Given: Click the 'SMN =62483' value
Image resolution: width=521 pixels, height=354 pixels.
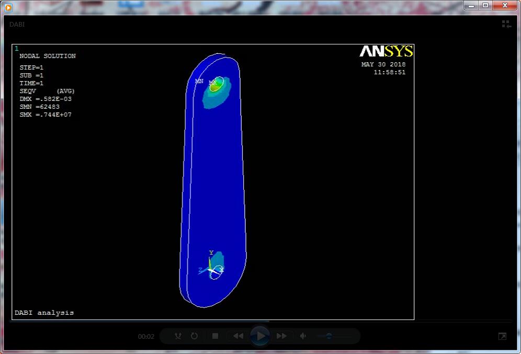Looking at the screenshot, I should tap(40, 107).
